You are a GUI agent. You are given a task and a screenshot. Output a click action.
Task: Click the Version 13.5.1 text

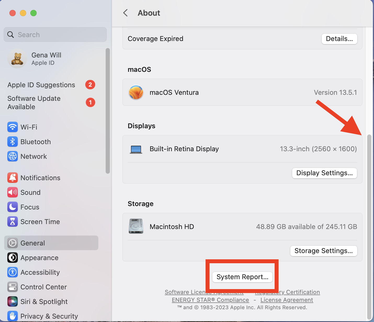335,92
